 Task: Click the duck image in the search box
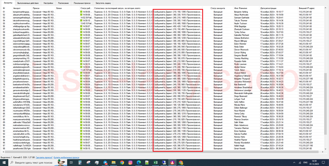tap(61, 162)
